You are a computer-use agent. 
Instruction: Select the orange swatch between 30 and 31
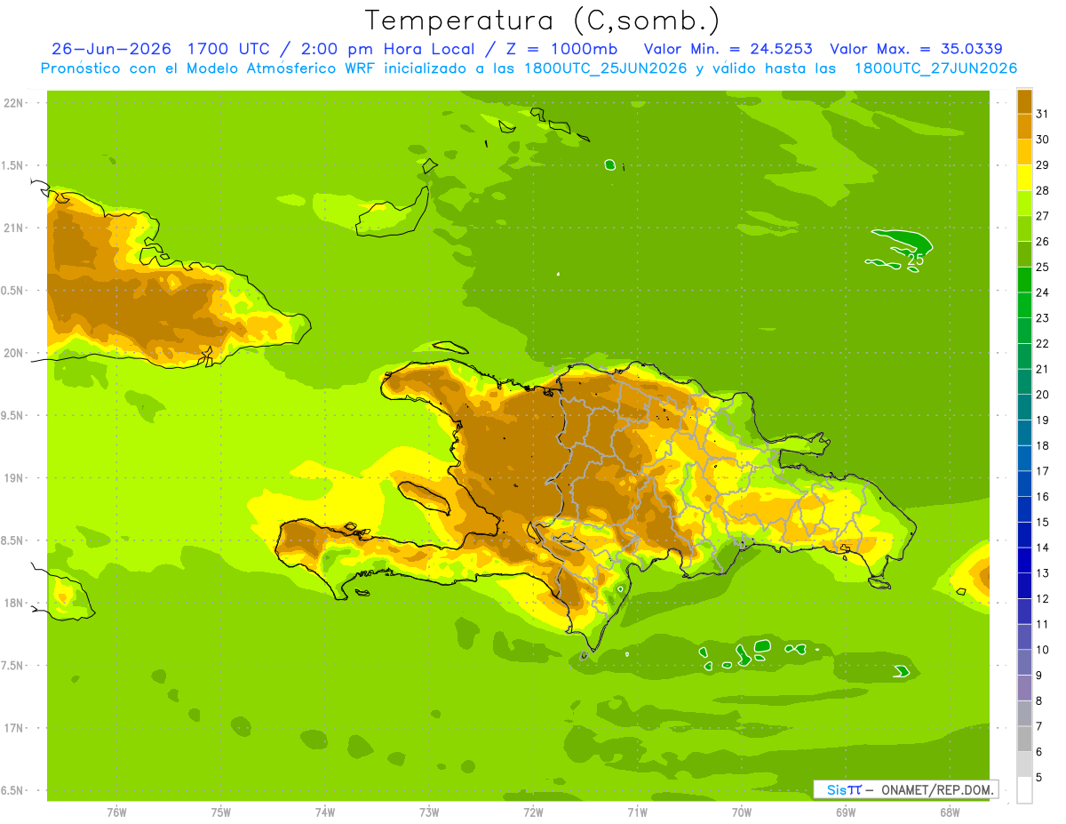click(x=1024, y=126)
